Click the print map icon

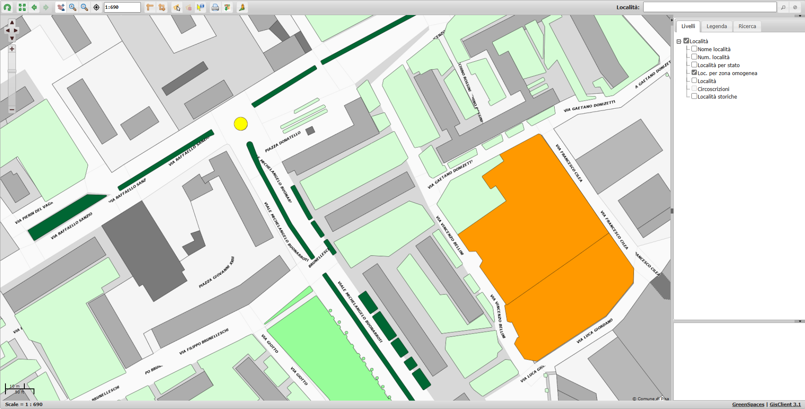tap(215, 8)
